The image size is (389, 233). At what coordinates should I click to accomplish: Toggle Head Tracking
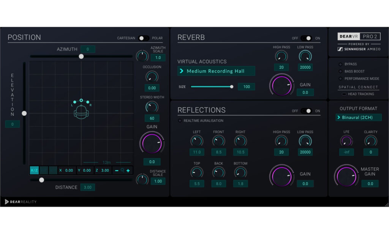pos(344,94)
